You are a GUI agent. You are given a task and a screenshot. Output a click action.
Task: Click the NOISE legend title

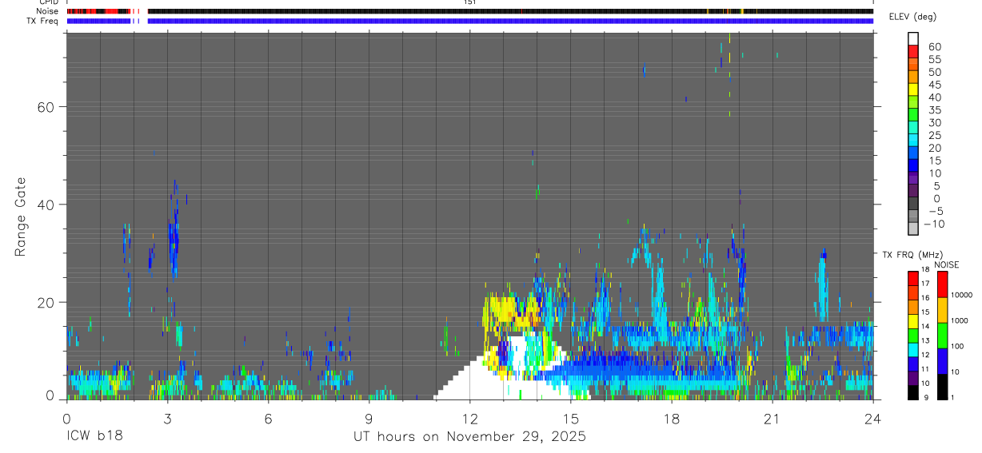pos(946,265)
